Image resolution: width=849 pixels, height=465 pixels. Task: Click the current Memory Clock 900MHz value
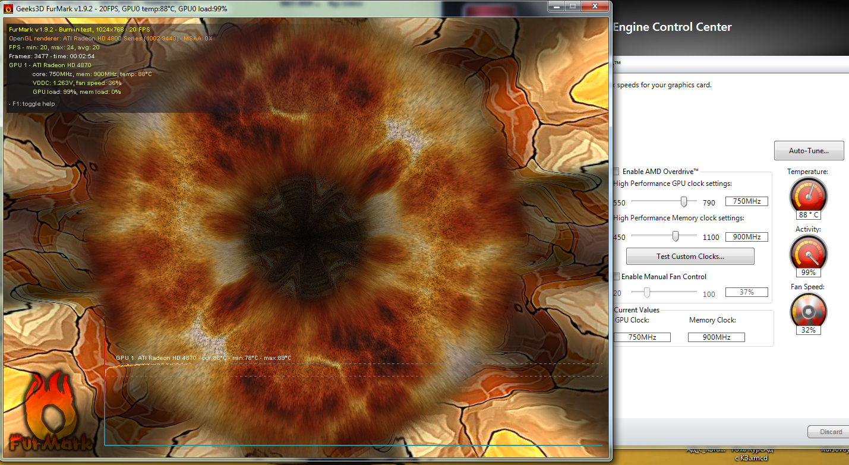point(716,337)
